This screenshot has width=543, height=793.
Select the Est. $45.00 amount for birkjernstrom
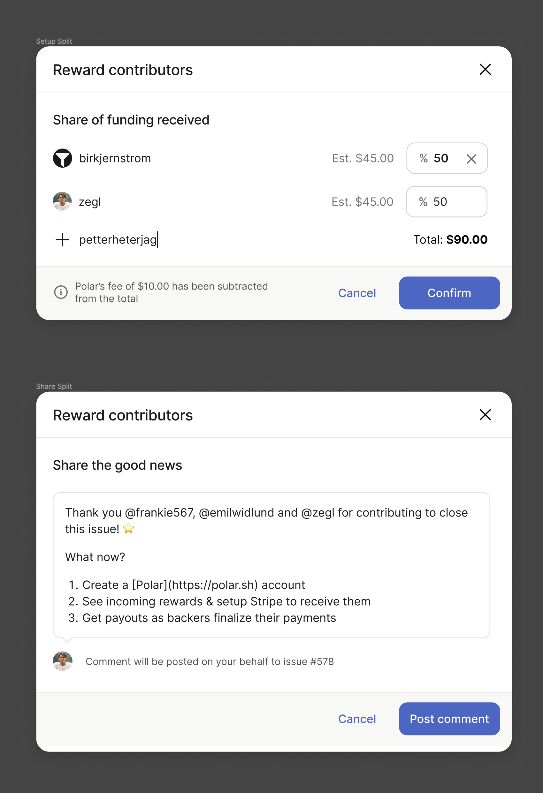(363, 158)
